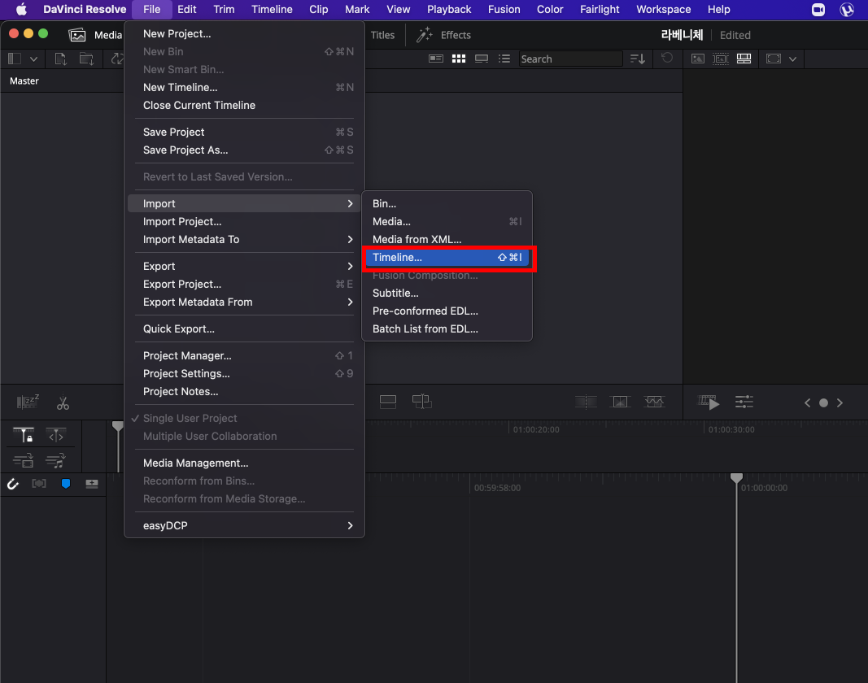
Task: Open the panel layout dropdown arrow
Action: (x=34, y=59)
